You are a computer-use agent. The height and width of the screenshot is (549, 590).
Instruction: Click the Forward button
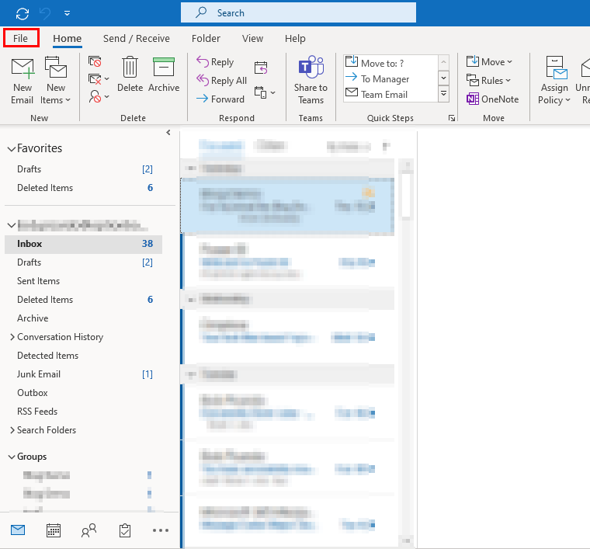(220, 99)
